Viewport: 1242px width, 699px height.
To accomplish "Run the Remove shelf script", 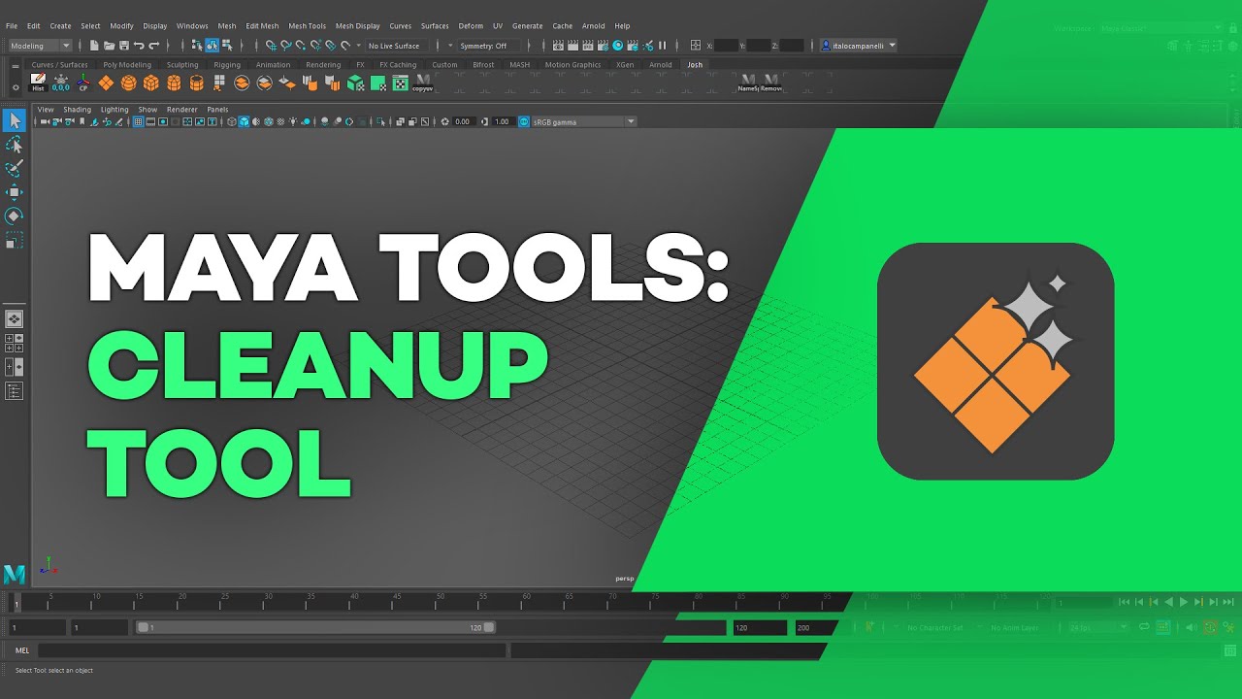I will coord(771,83).
